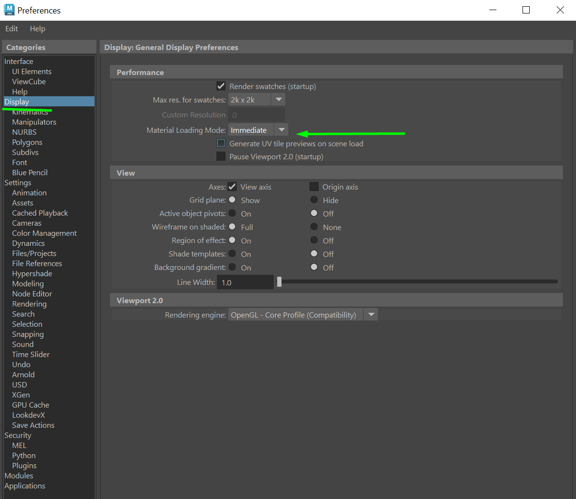Open the Edit menu

point(12,28)
